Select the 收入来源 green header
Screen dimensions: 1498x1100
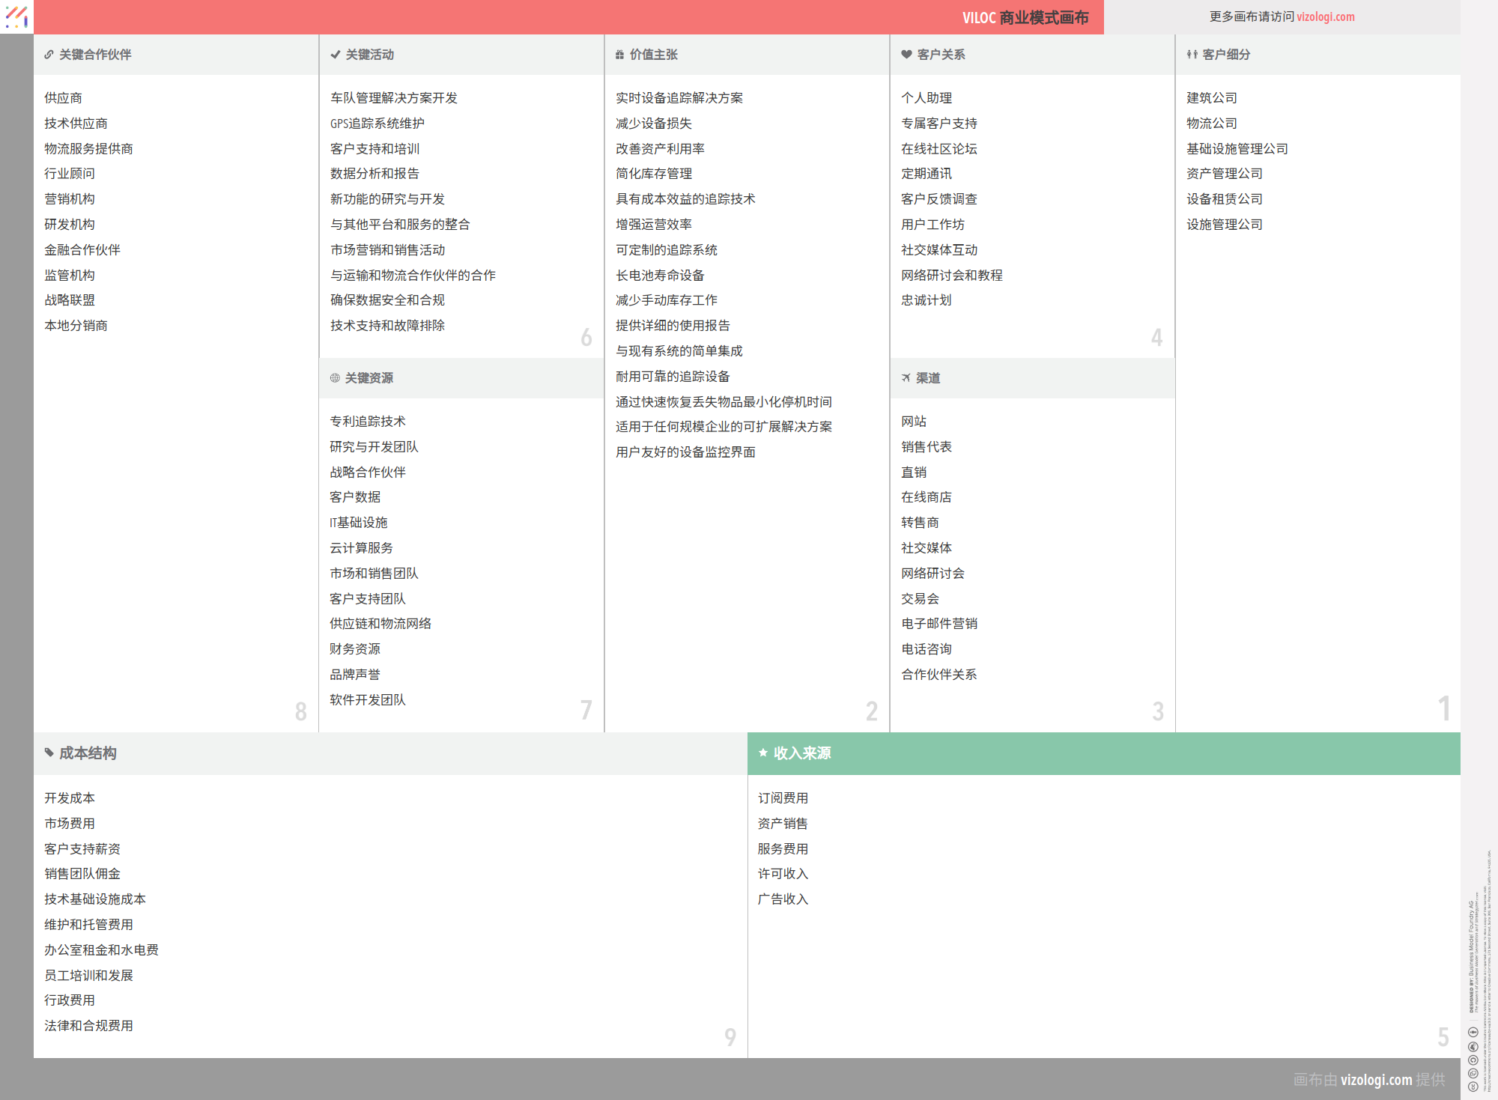point(801,753)
